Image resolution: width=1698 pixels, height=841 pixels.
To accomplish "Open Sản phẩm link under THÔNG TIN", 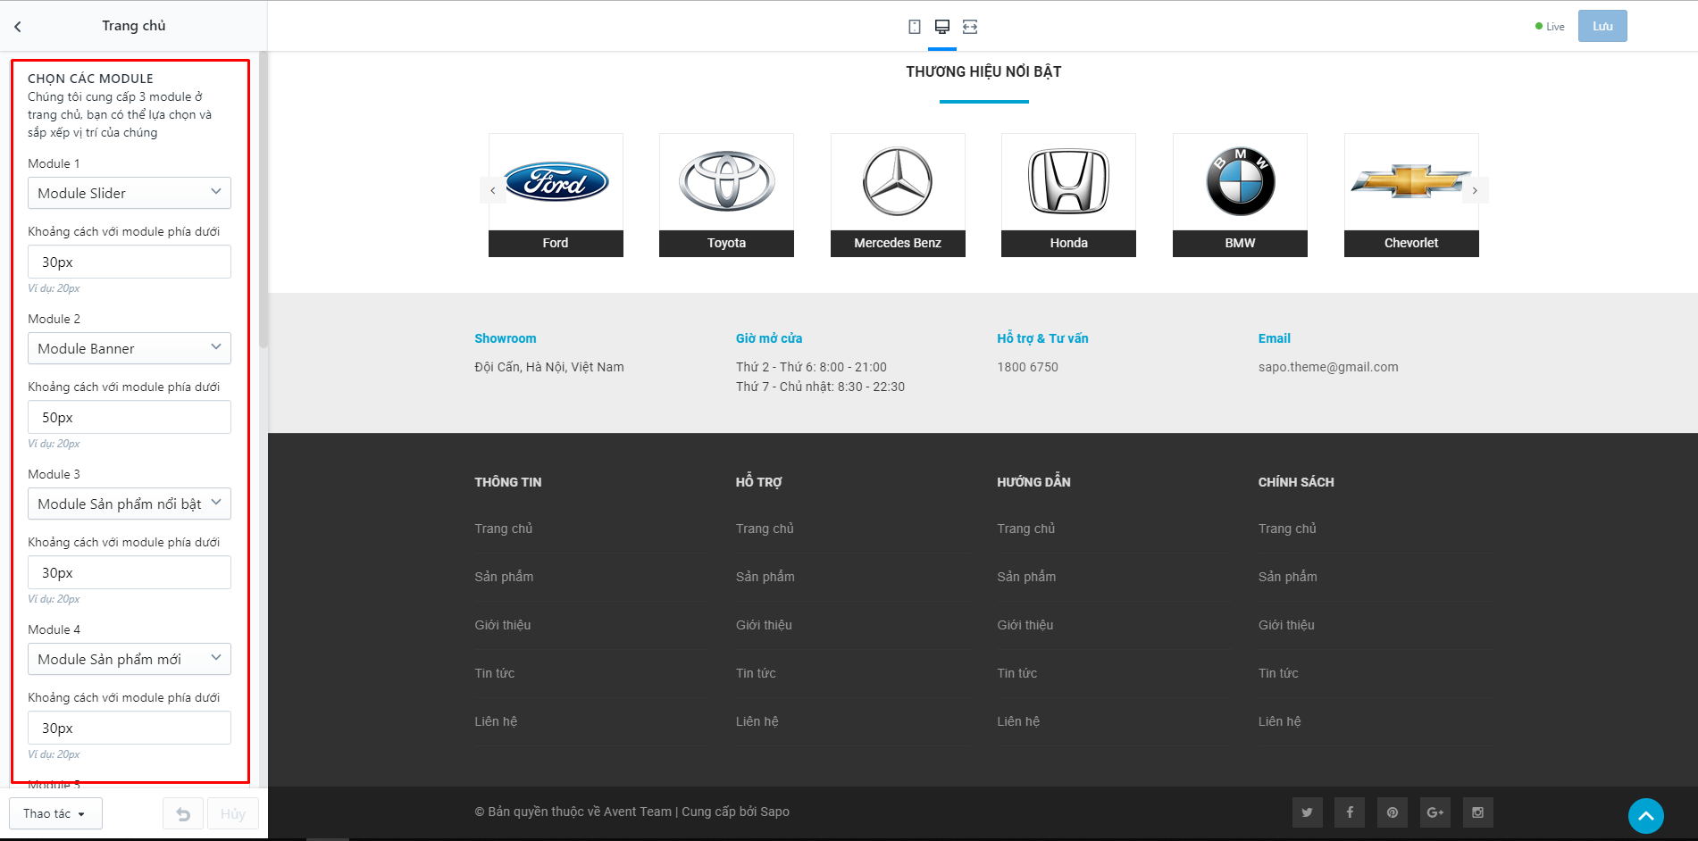I will click(504, 577).
